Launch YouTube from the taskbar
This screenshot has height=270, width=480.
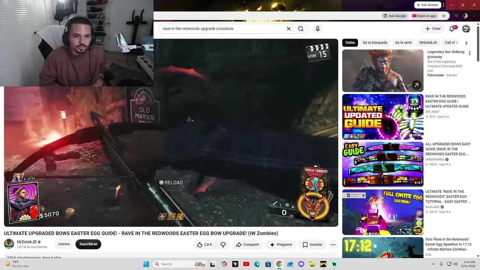point(246,264)
